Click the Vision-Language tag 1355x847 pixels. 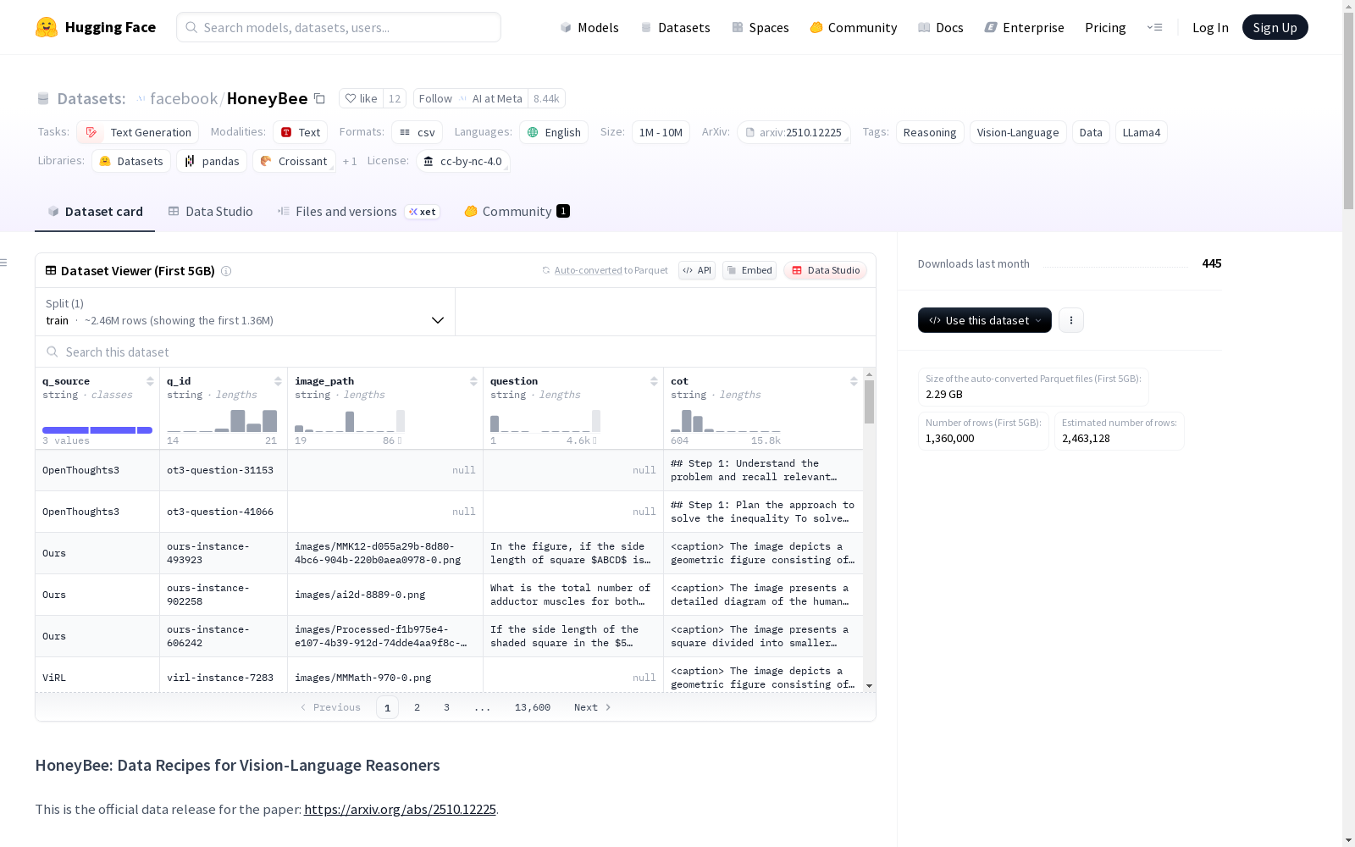[x=1018, y=132]
